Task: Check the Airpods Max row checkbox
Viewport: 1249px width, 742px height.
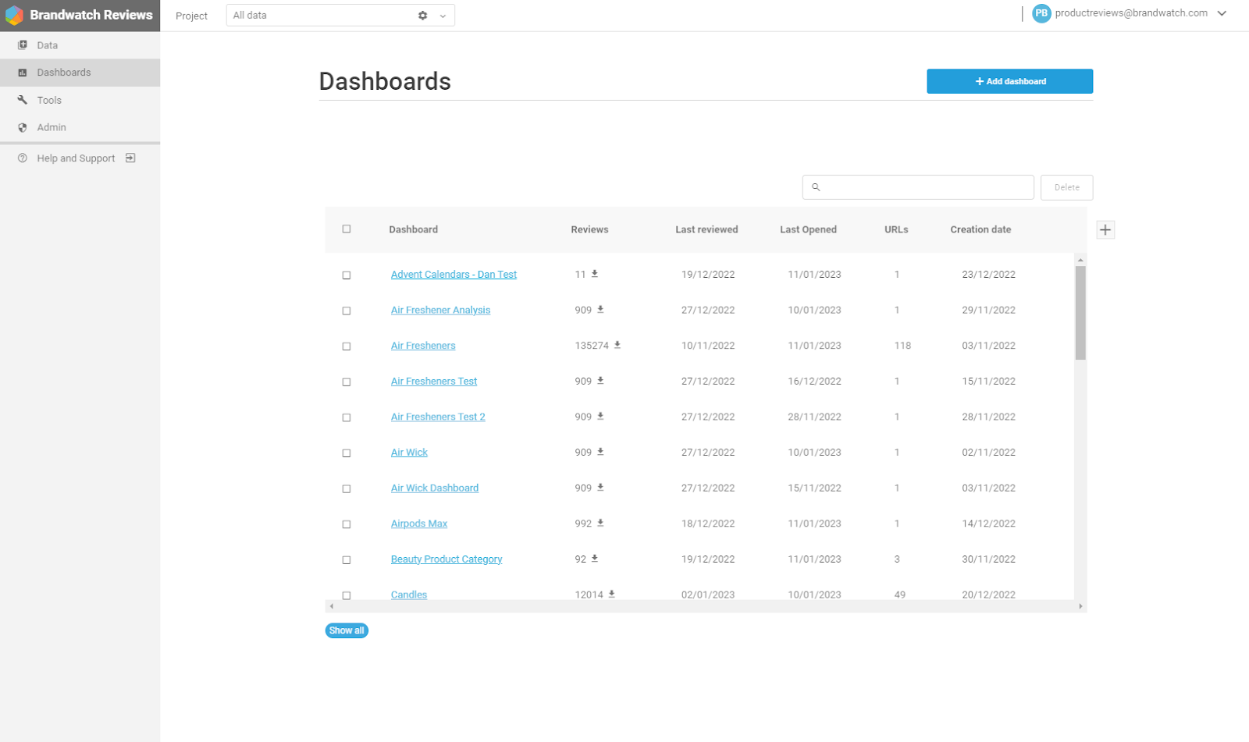Action: point(347,525)
